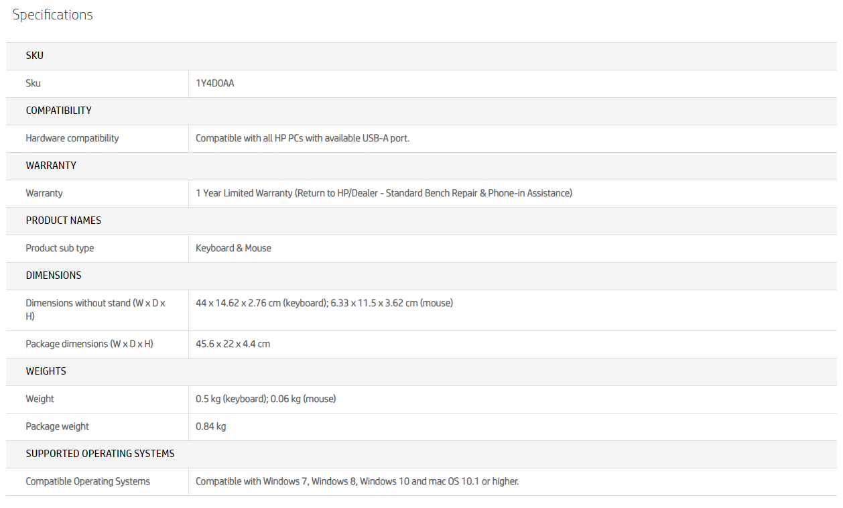This screenshot has width=843, height=508.
Task: Click the Specifications page heading
Action: pyautogui.click(x=52, y=15)
